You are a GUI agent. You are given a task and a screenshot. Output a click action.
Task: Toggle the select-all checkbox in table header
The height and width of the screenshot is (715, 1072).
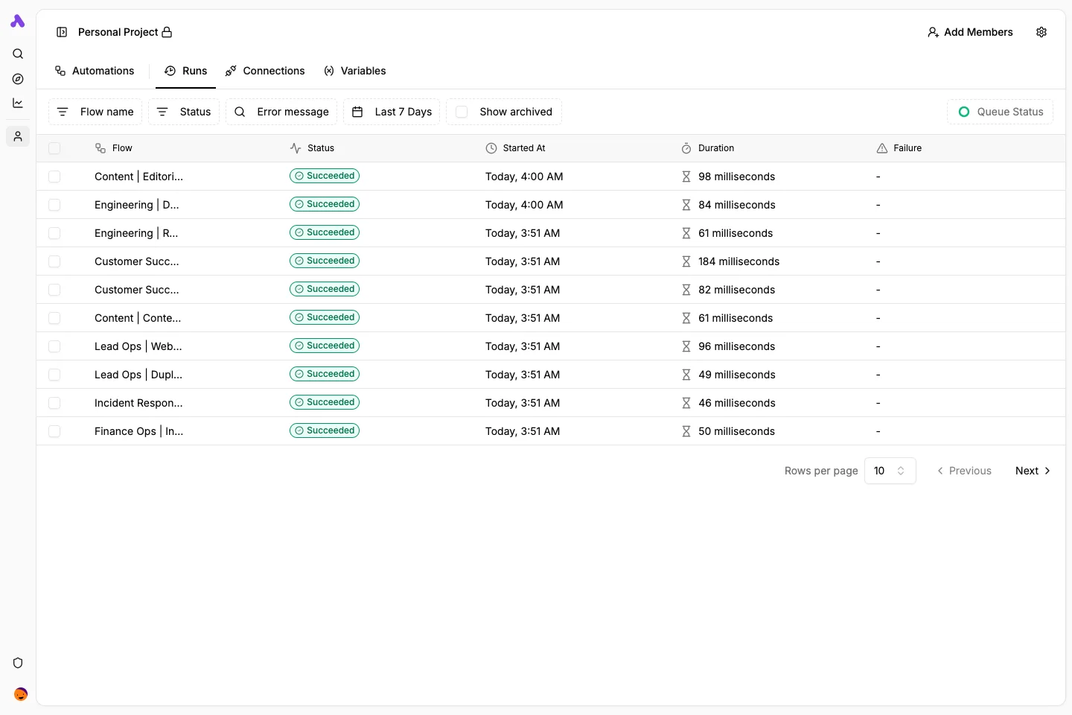click(54, 148)
